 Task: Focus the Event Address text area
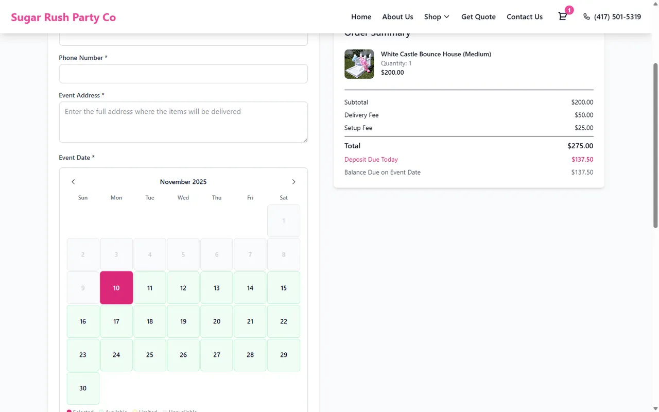coord(183,122)
